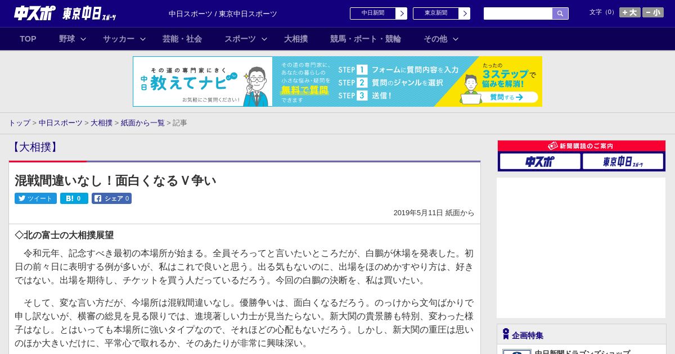Click the magnifier search button
The height and width of the screenshot is (354, 675).
[x=560, y=13]
